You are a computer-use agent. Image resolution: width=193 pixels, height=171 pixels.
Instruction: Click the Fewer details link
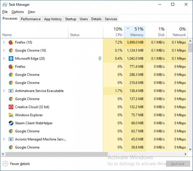pos(20,164)
